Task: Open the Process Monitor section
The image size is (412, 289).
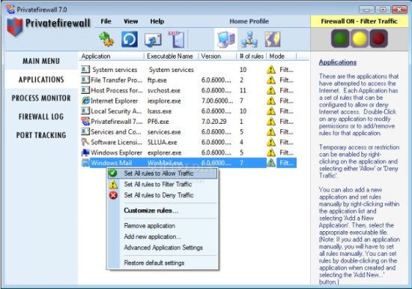Action: click(x=41, y=98)
